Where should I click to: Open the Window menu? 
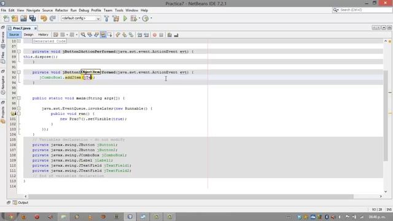132,10
